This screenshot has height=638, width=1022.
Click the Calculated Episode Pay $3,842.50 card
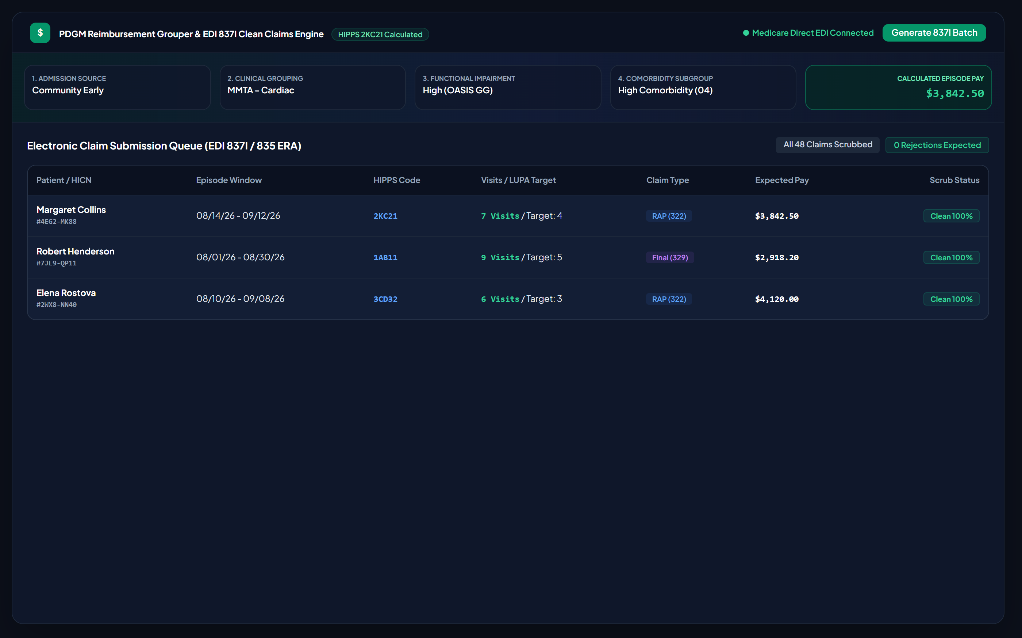(898, 87)
